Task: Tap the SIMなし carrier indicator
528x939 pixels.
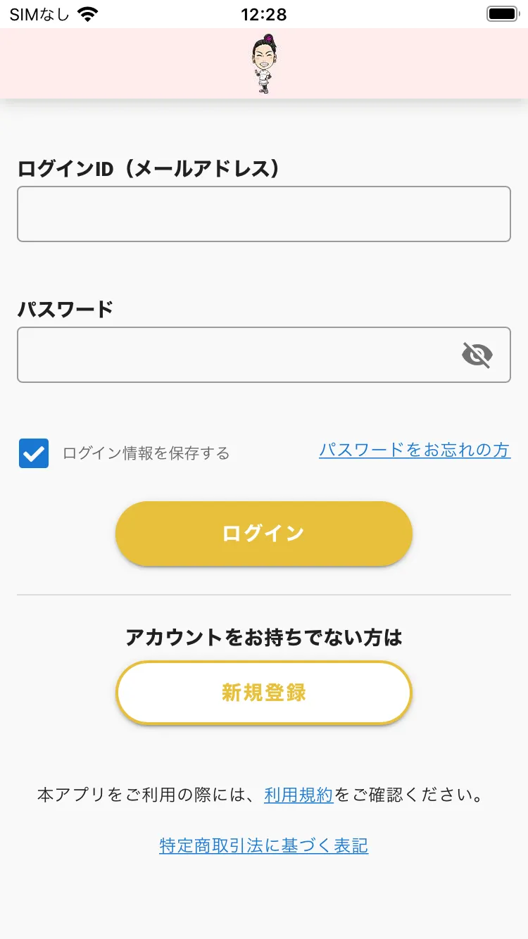Action: (39, 14)
